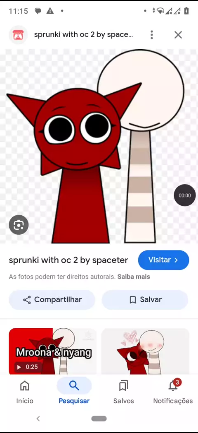Save the image with Salvar
The width and height of the screenshot is (198, 433).
pos(145,300)
